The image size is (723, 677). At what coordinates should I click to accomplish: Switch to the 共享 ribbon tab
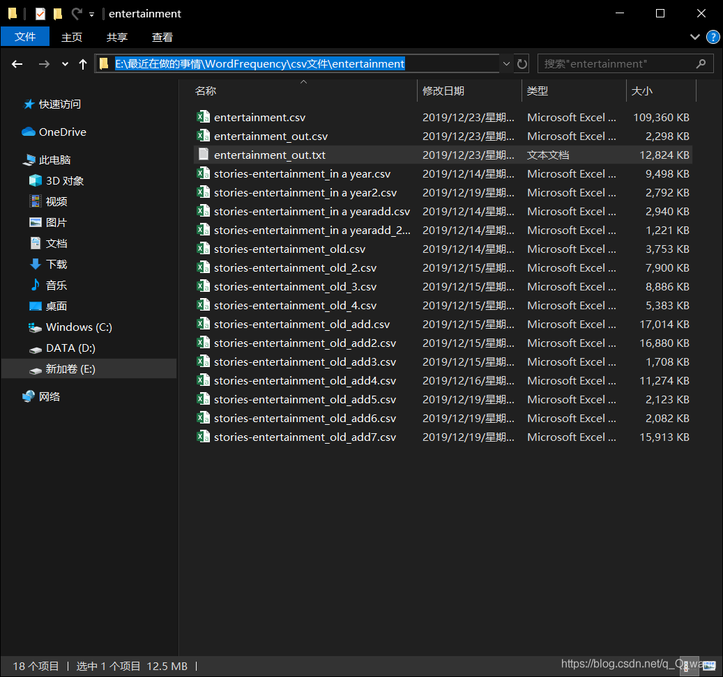pos(116,37)
